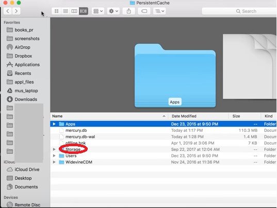The height and width of the screenshot is (208, 277).
Task: Select iCloud Drive in the sidebar
Action: tap(27, 169)
